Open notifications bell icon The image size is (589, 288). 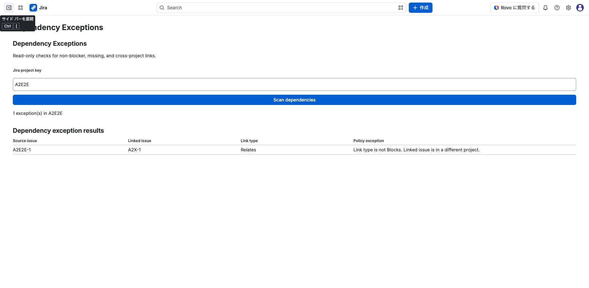pos(545,8)
